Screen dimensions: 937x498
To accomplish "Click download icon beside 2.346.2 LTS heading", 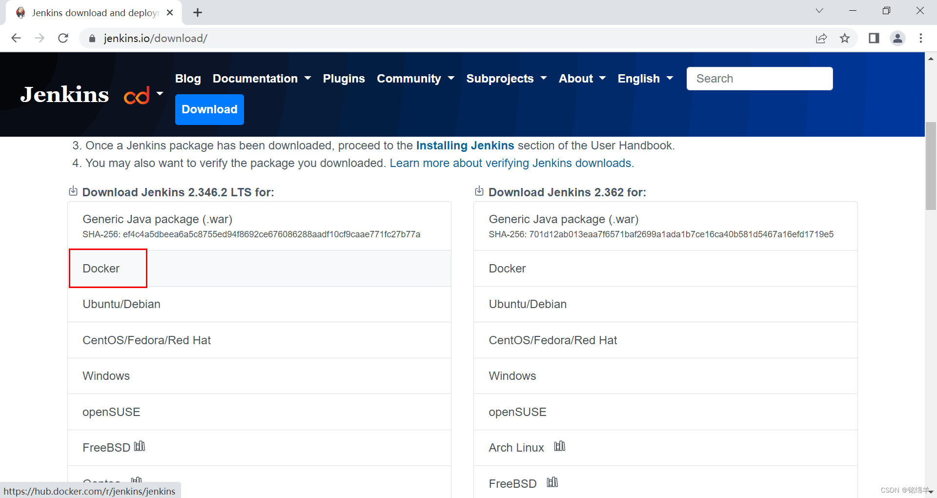I will click(x=73, y=191).
